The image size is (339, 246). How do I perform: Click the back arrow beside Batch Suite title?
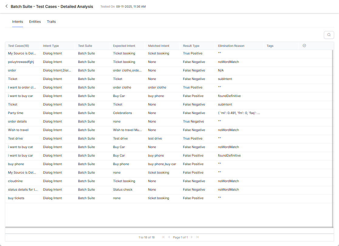[x=7, y=6]
